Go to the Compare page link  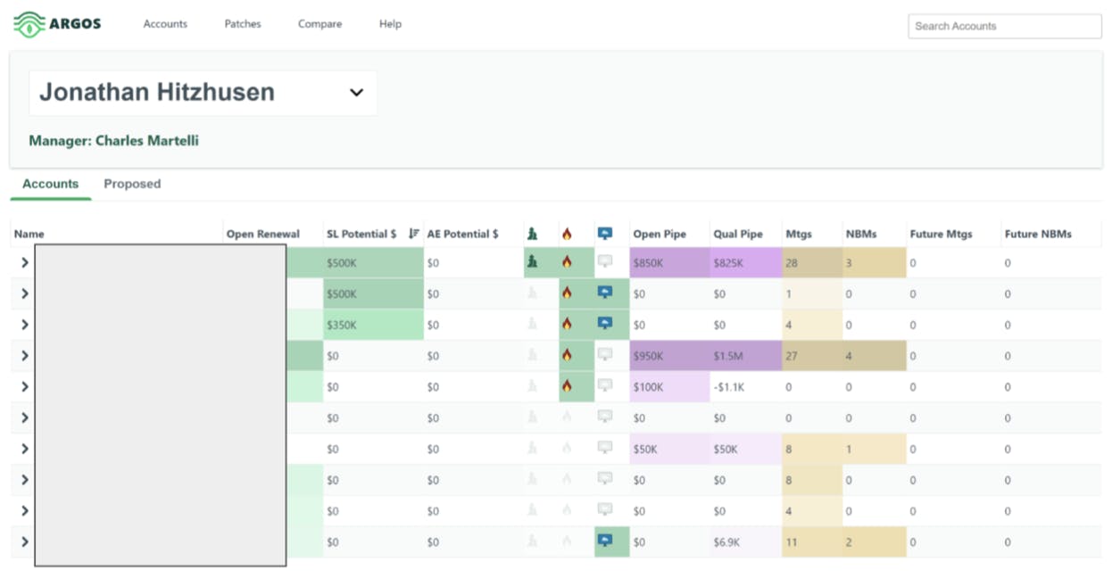[319, 24]
